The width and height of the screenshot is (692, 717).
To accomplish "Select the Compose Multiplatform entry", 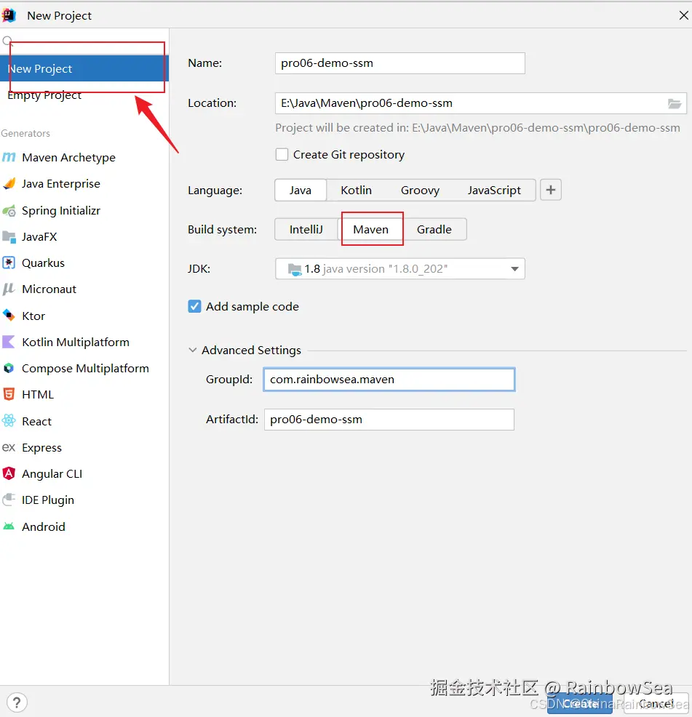I will tap(84, 368).
